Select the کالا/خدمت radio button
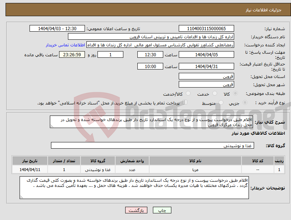 point(188,93)
